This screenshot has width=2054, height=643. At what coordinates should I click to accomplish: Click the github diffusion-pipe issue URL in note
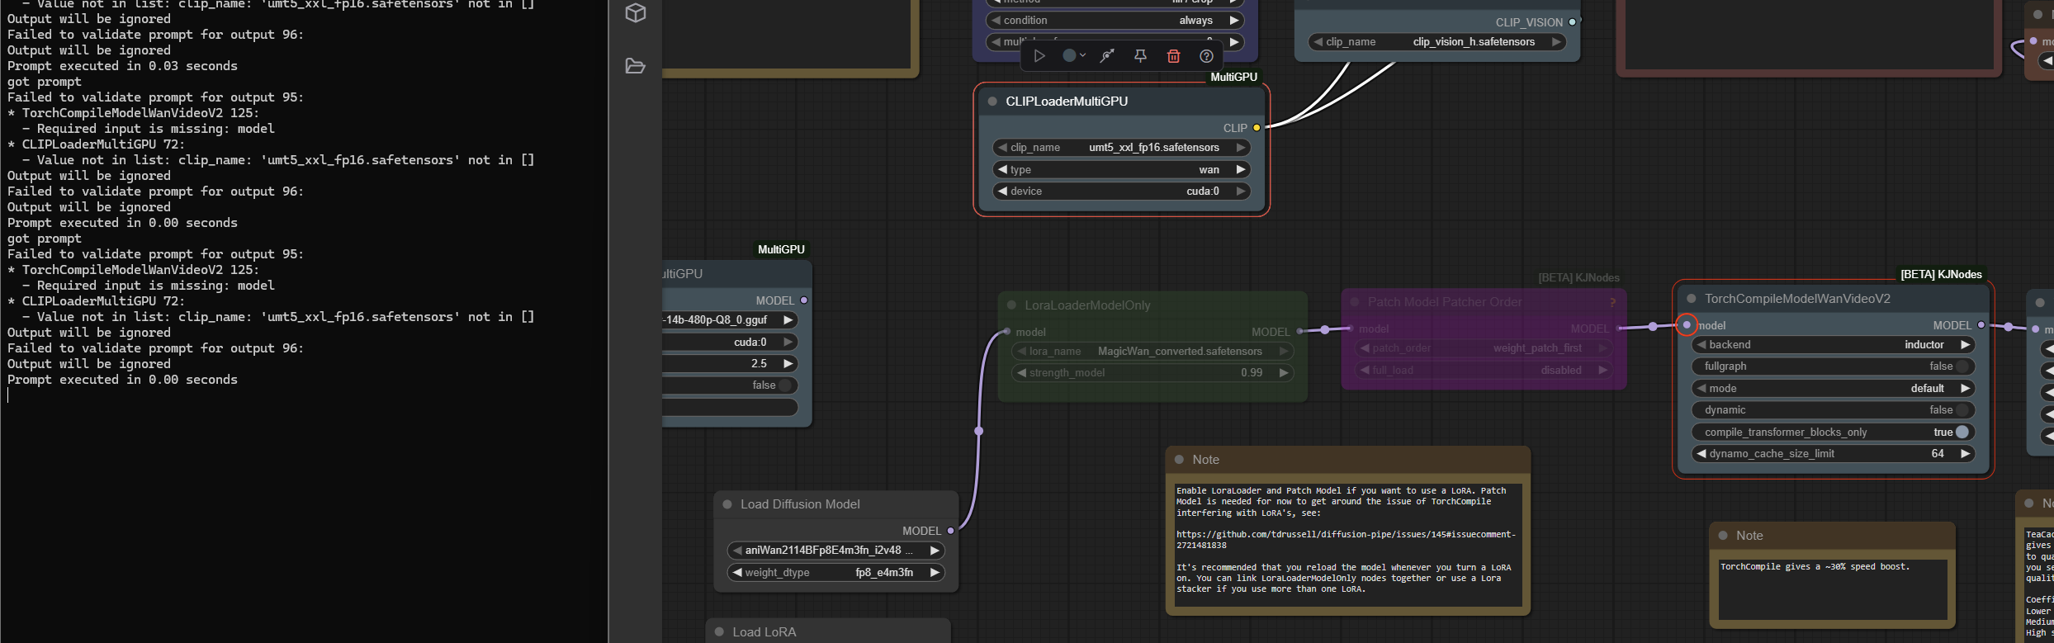(1346, 540)
